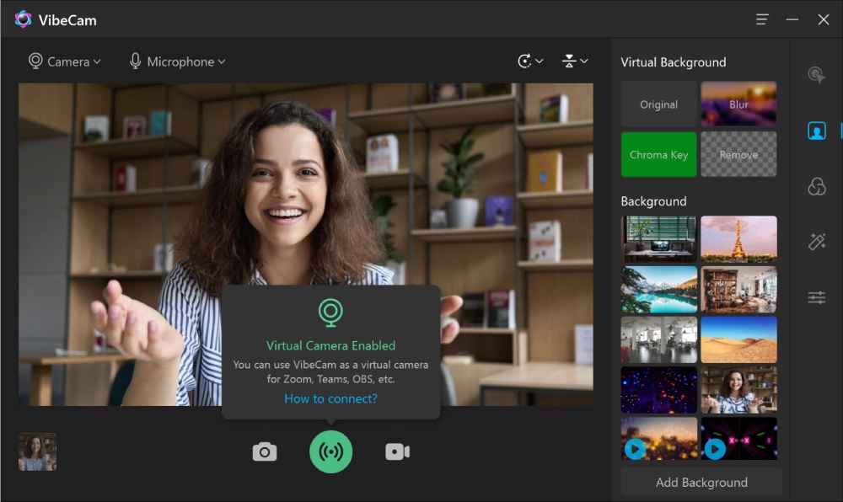Enable the Blur background option
843x502 pixels.
point(738,104)
